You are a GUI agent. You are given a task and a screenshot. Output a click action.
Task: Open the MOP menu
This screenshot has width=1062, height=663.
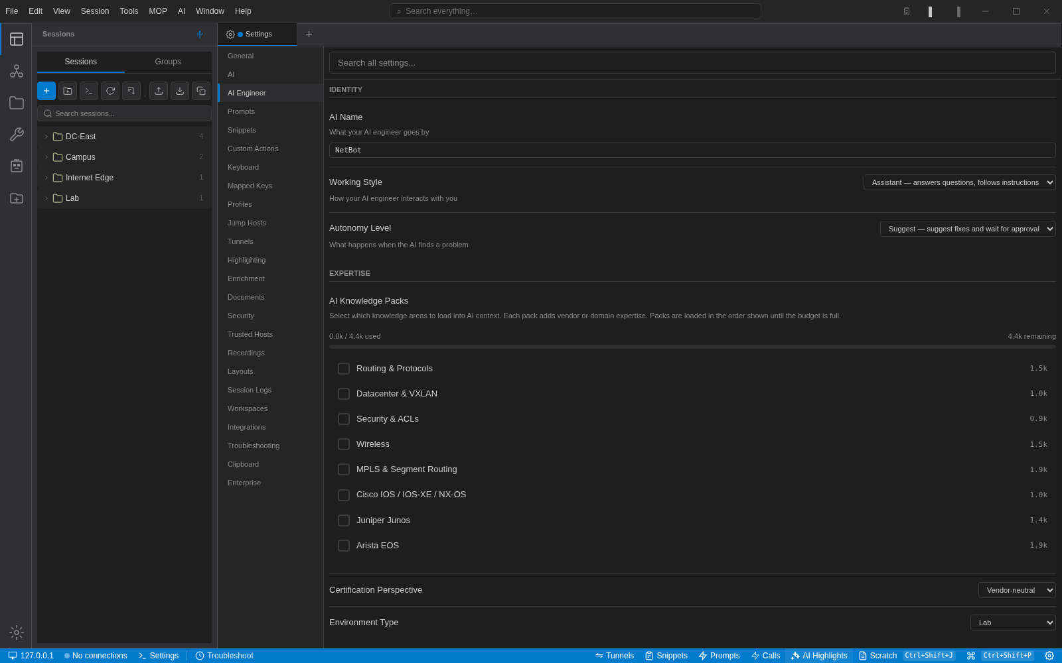[x=158, y=11]
